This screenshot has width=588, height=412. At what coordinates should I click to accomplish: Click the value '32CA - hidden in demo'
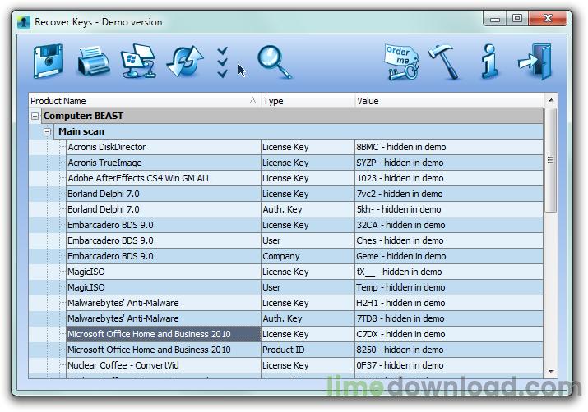400,225
